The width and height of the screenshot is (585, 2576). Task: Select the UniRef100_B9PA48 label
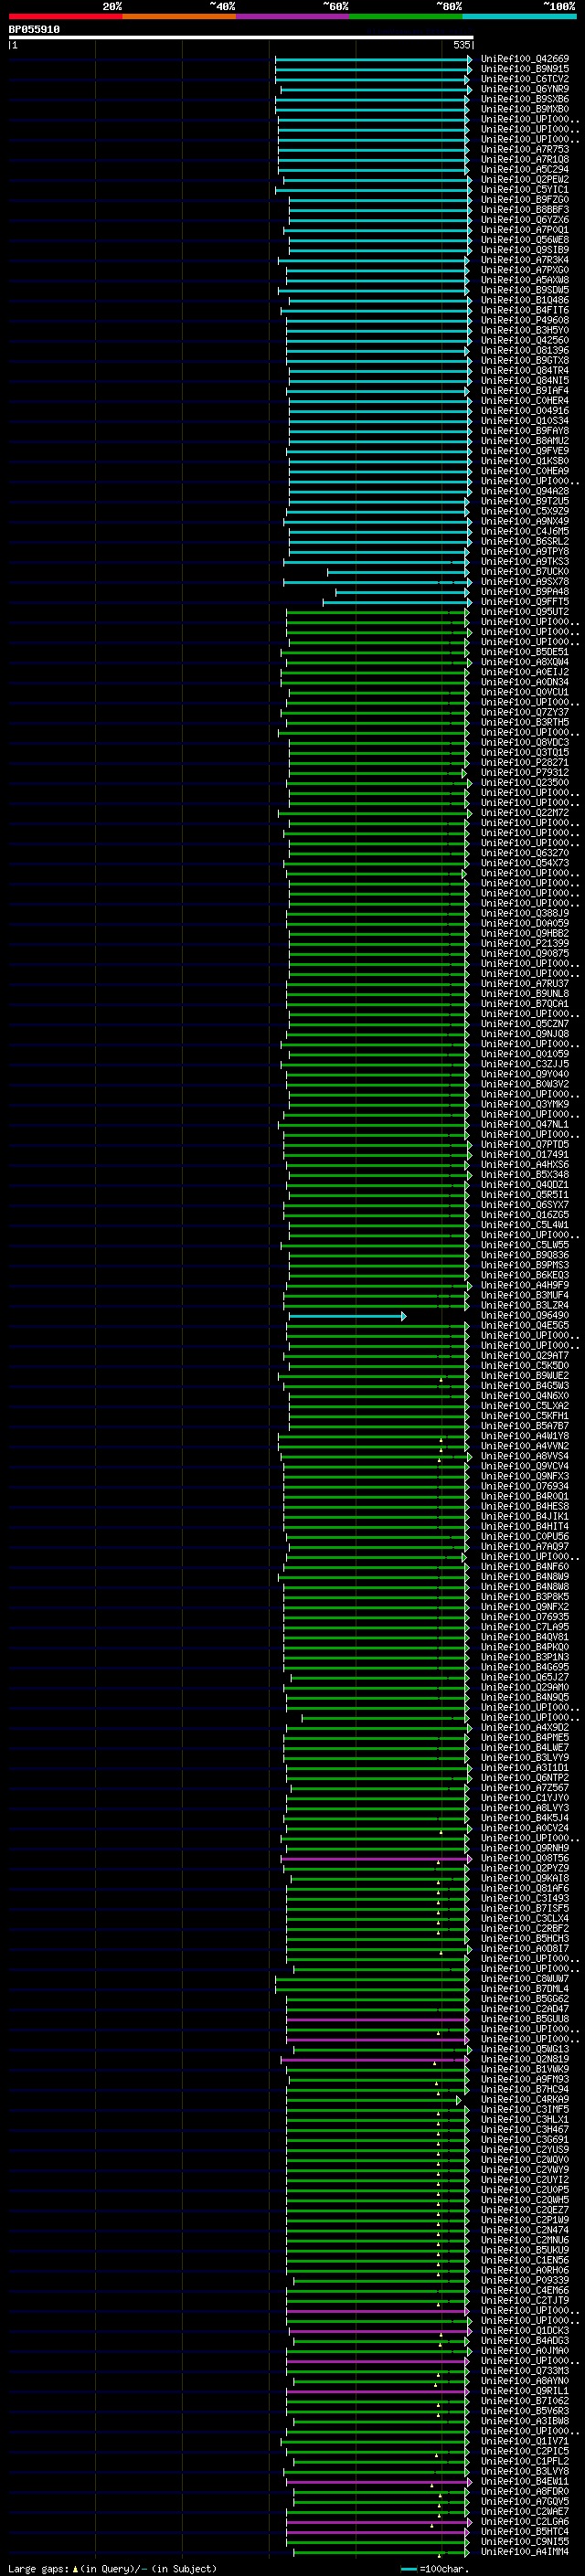click(x=524, y=592)
